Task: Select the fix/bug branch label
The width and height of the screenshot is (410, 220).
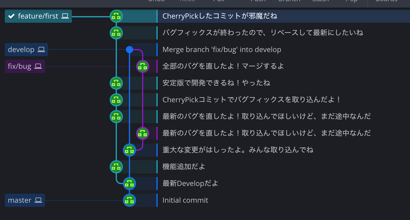Action: tap(25, 66)
